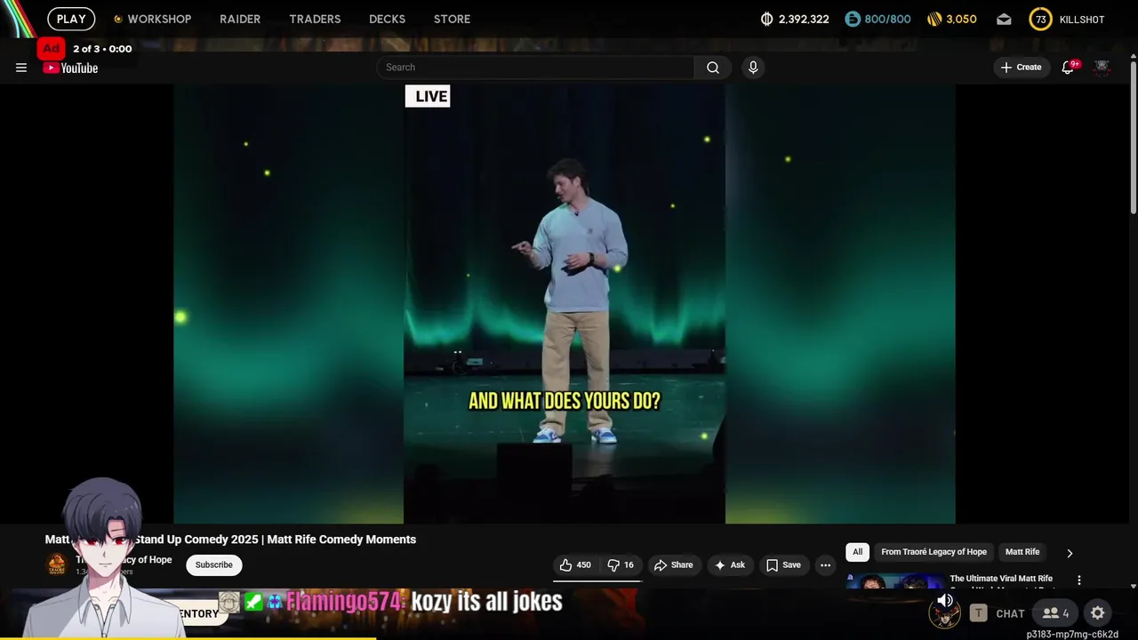
Task: Show more filter chips with right chevron
Action: [1070, 553]
